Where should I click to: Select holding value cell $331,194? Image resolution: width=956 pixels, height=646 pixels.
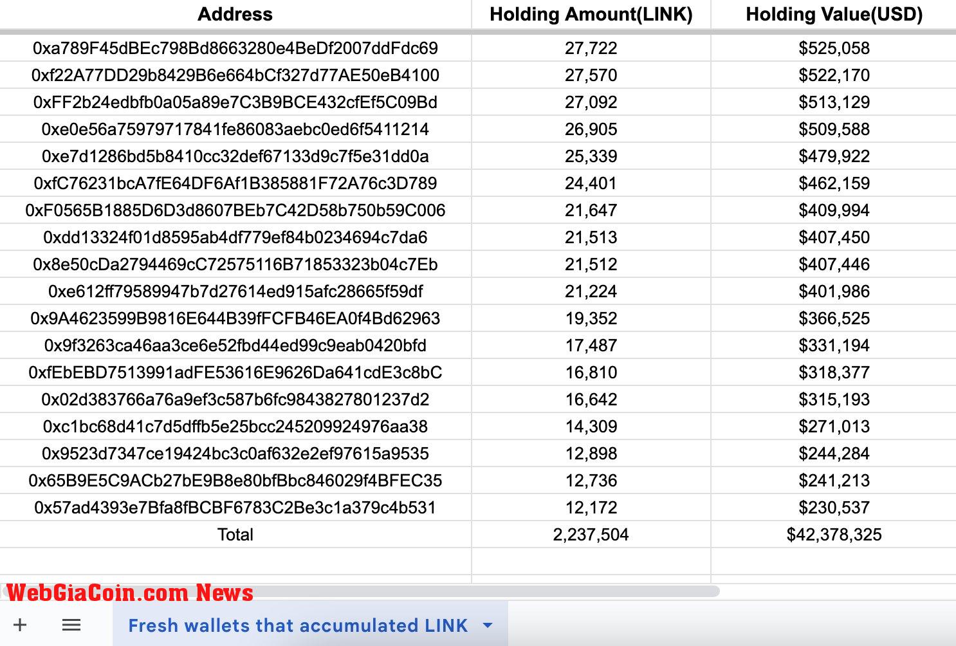tap(834, 346)
